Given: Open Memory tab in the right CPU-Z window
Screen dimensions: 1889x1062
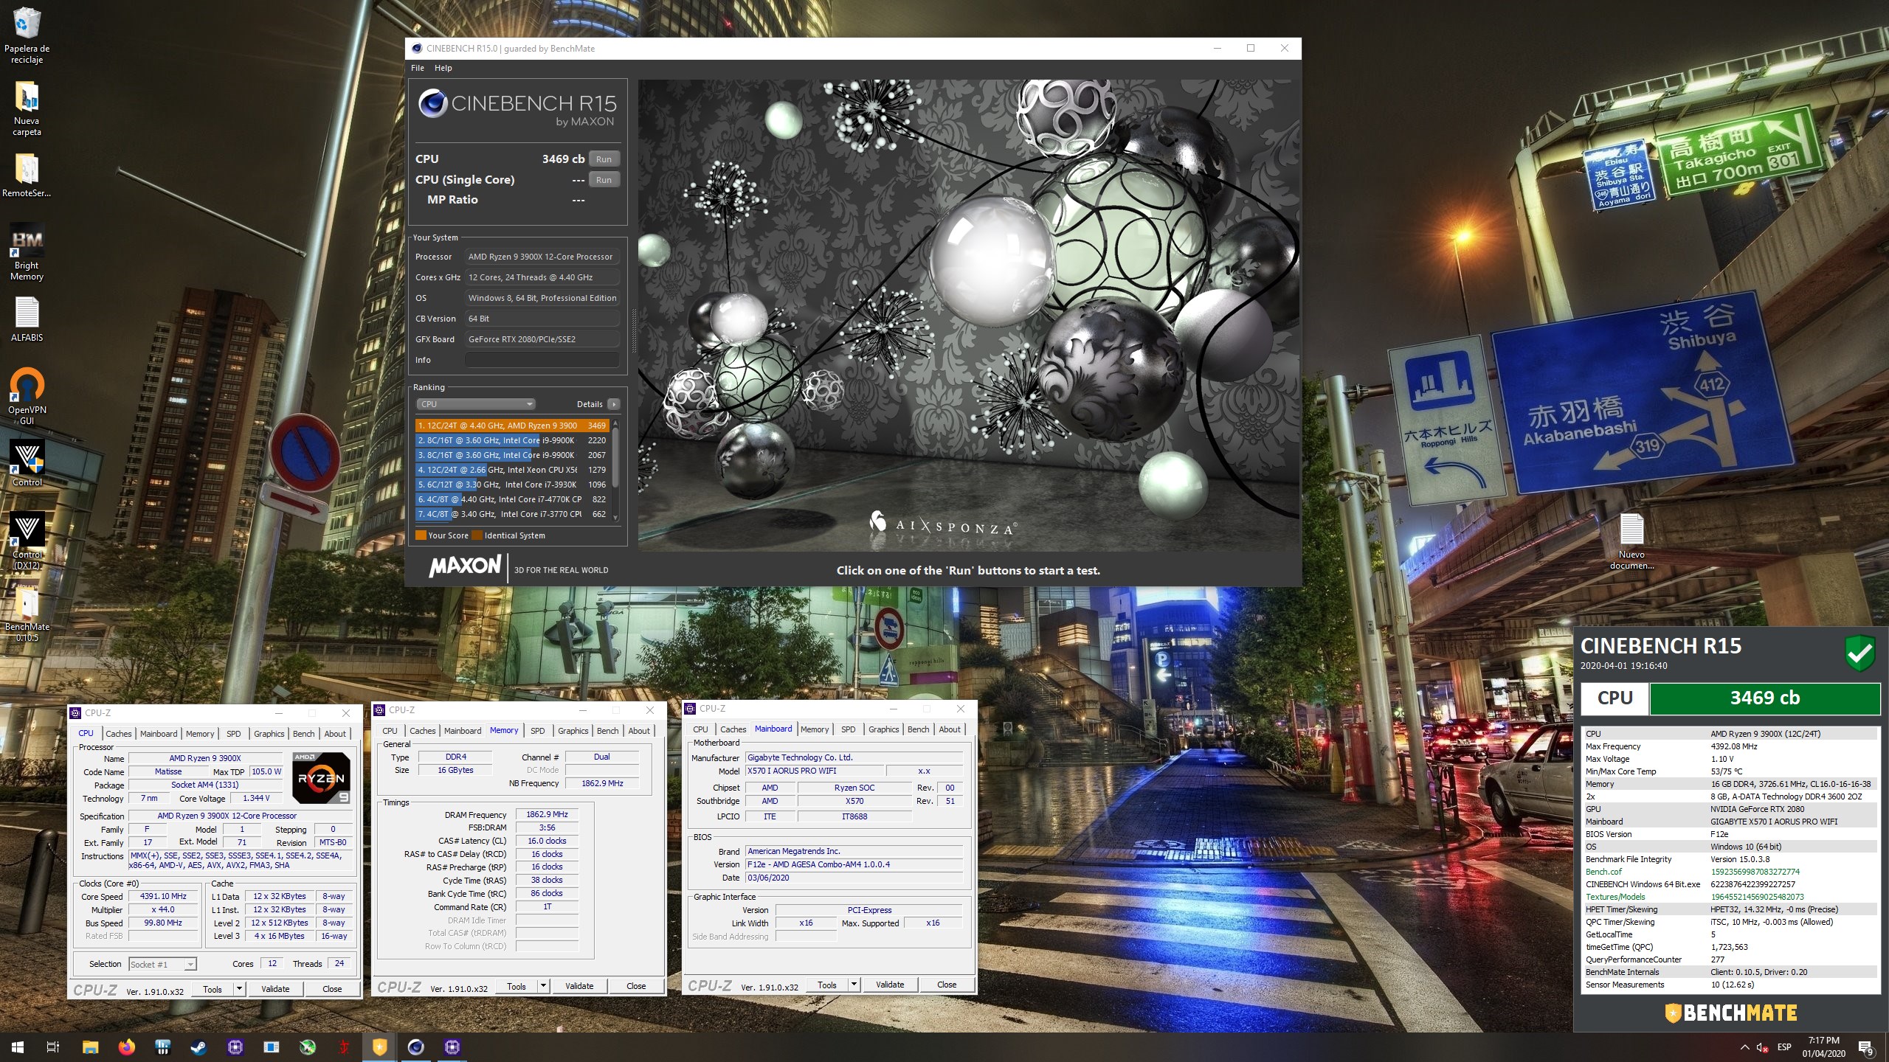Looking at the screenshot, I should click(x=815, y=729).
